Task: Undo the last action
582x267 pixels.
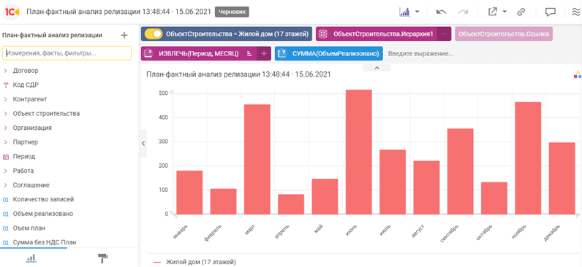Action: point(441,12)
